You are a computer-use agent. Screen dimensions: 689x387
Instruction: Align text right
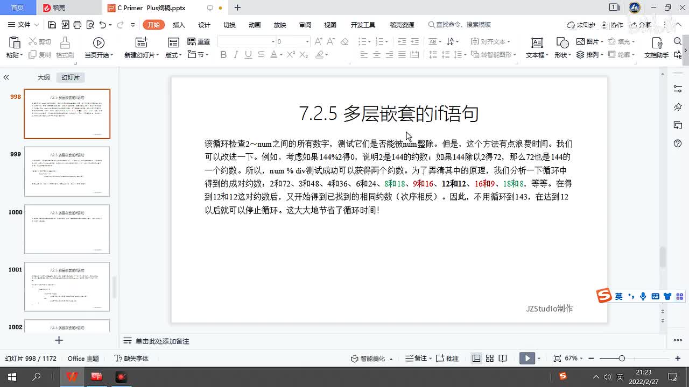[x=389, y=54]
